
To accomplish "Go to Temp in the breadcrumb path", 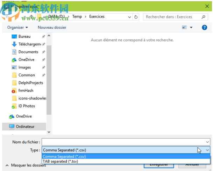I will (77, 16).
